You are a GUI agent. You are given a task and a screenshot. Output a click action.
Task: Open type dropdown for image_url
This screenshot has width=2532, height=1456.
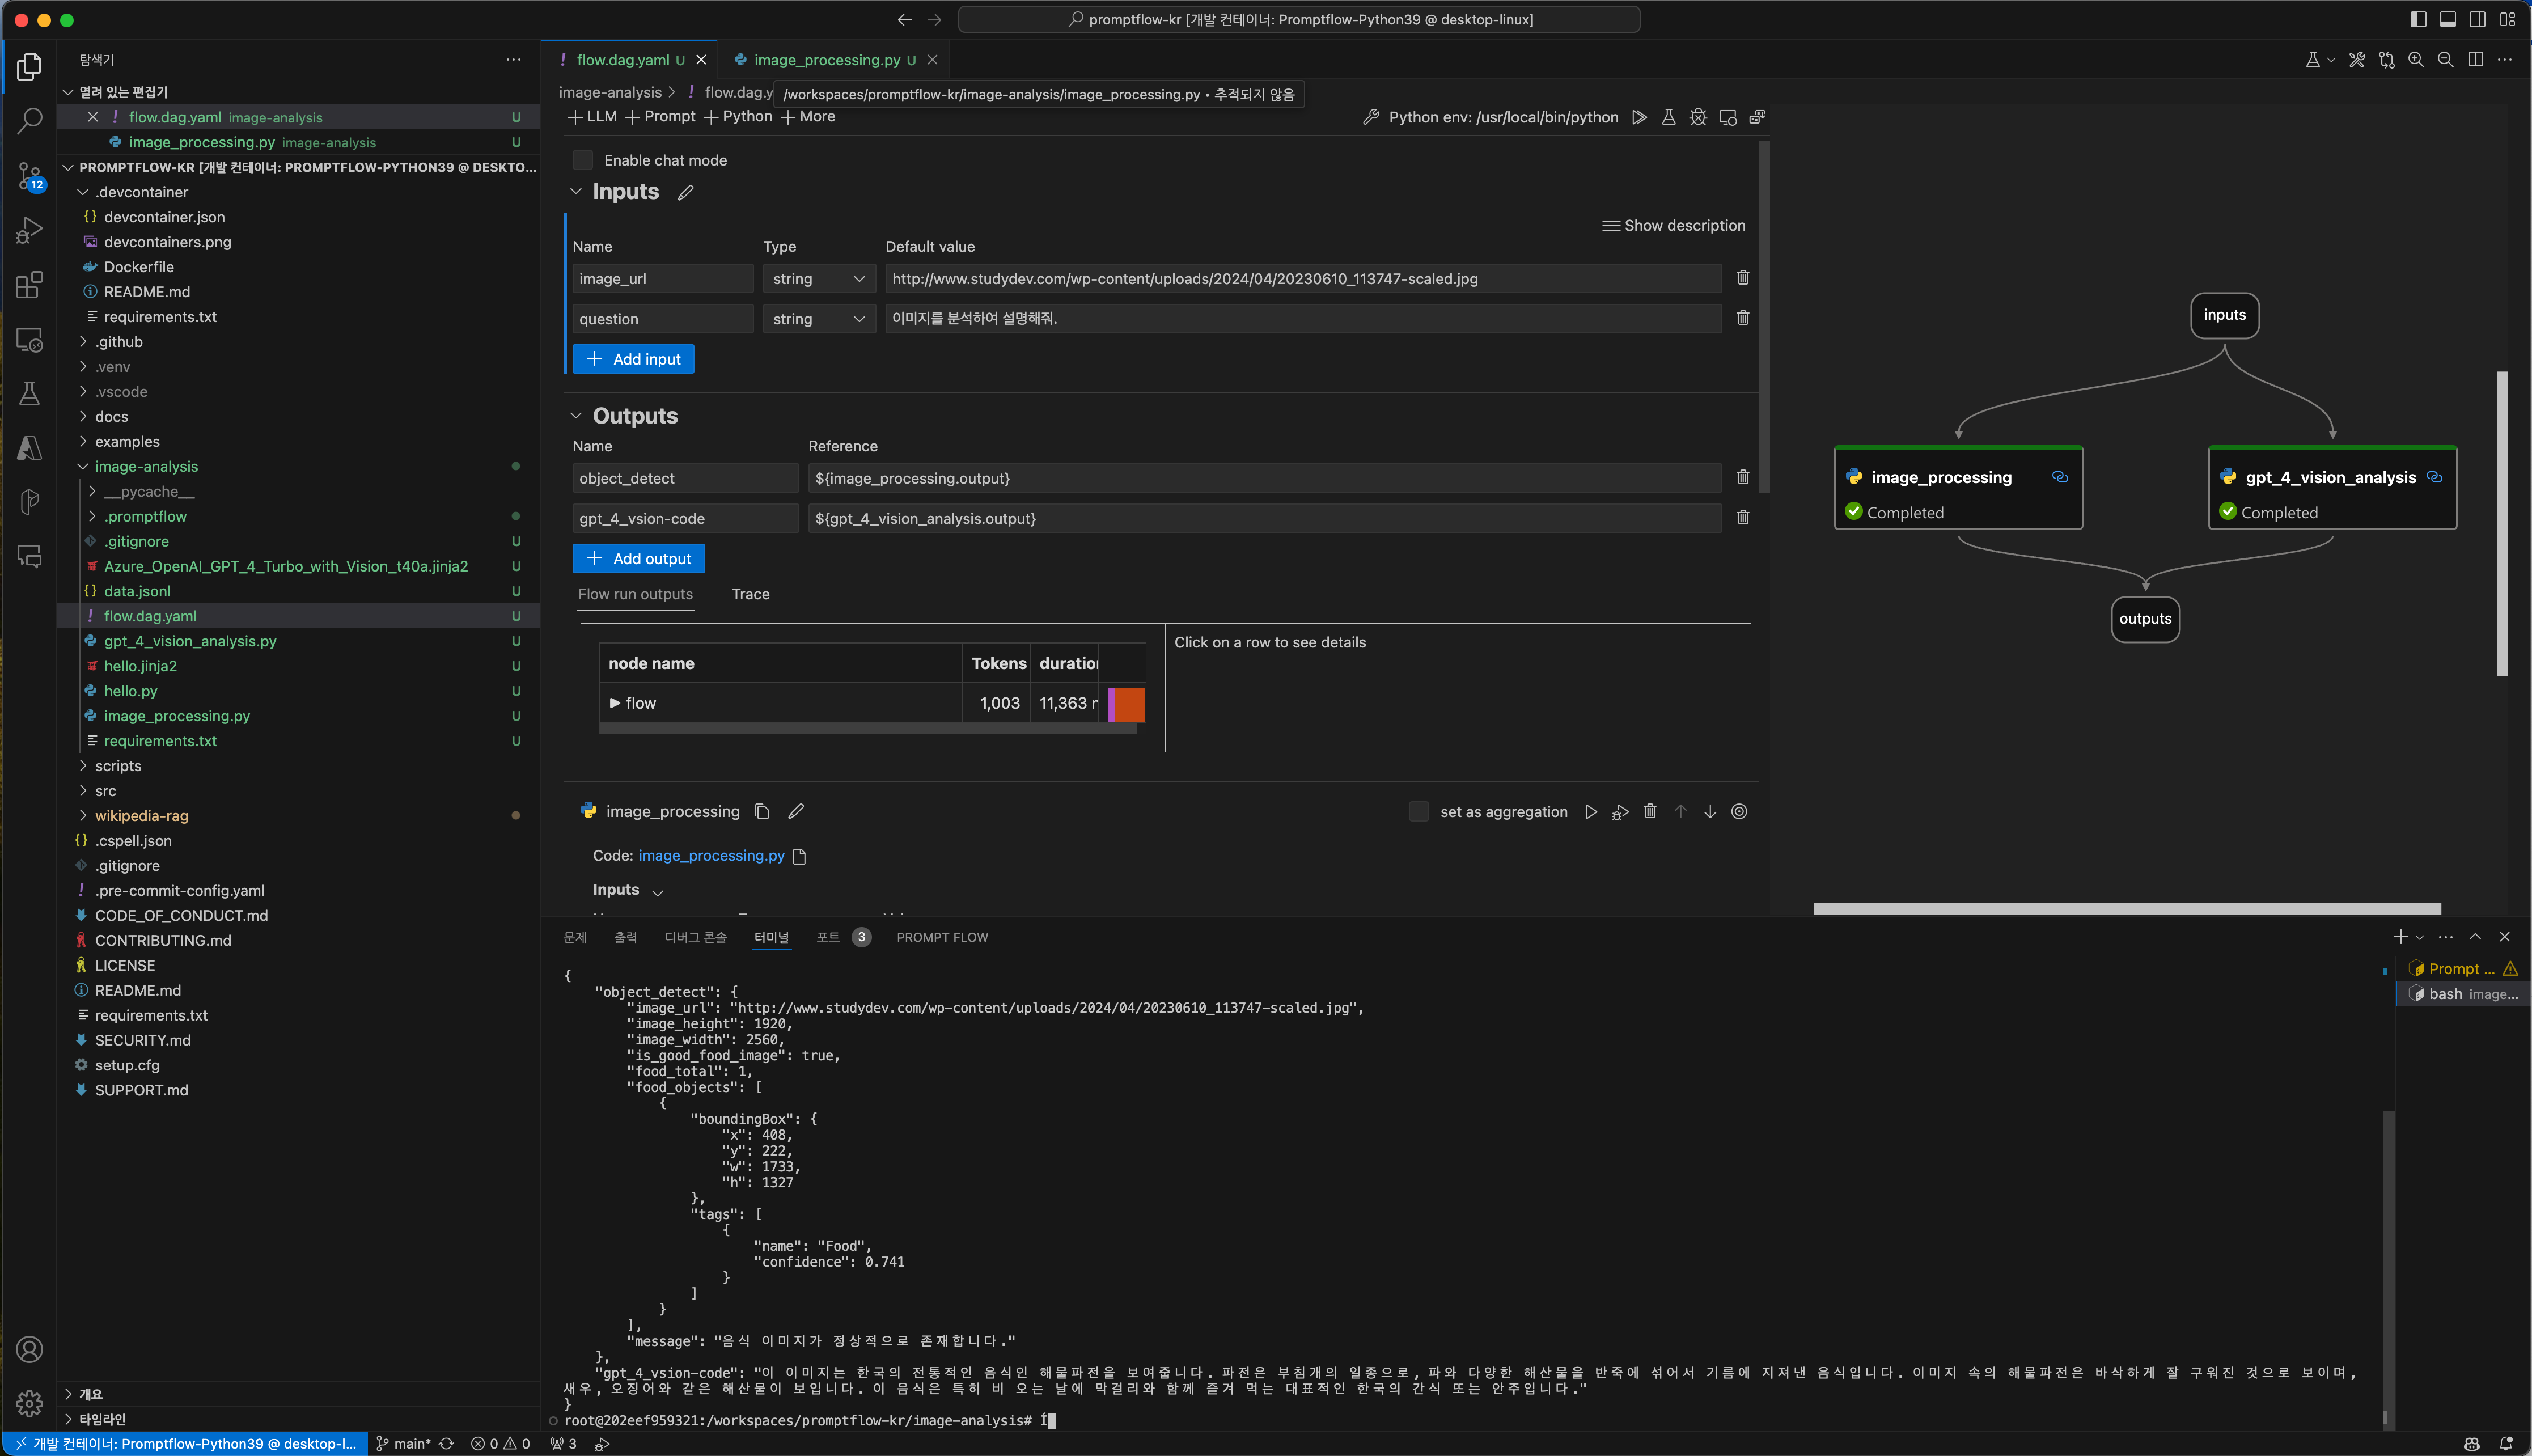pyautogui.click(x=819, y=279)
